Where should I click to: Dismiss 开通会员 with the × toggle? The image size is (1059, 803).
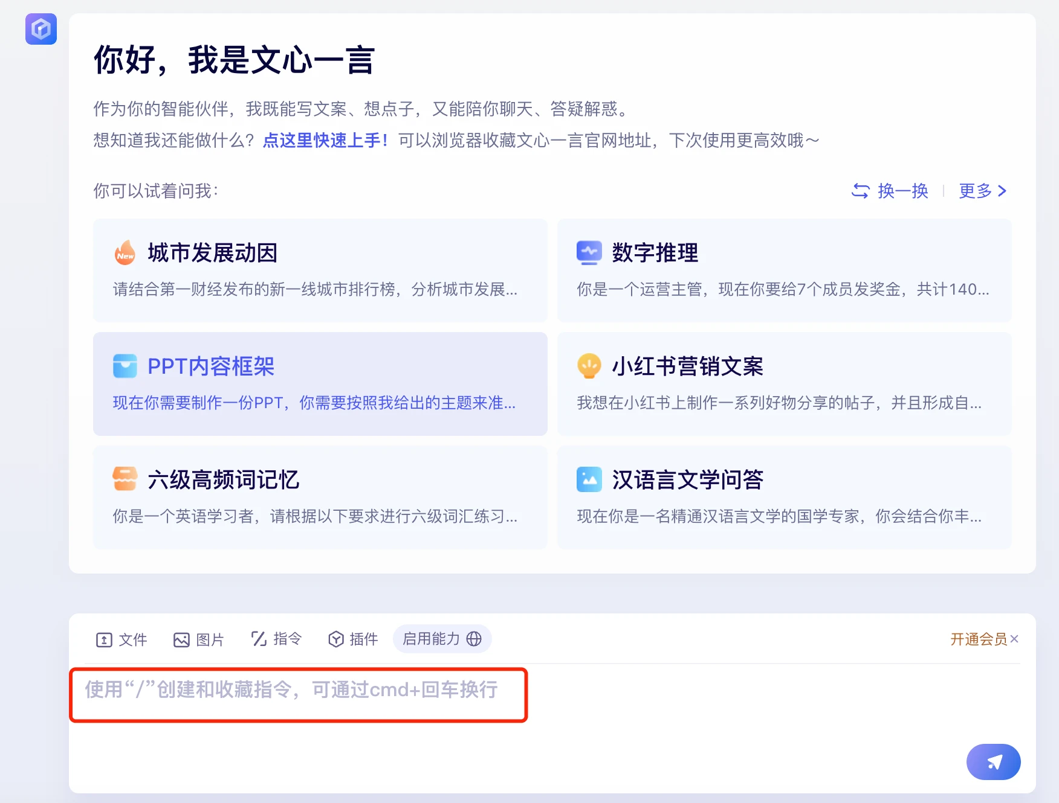[x=1015, y=639]
